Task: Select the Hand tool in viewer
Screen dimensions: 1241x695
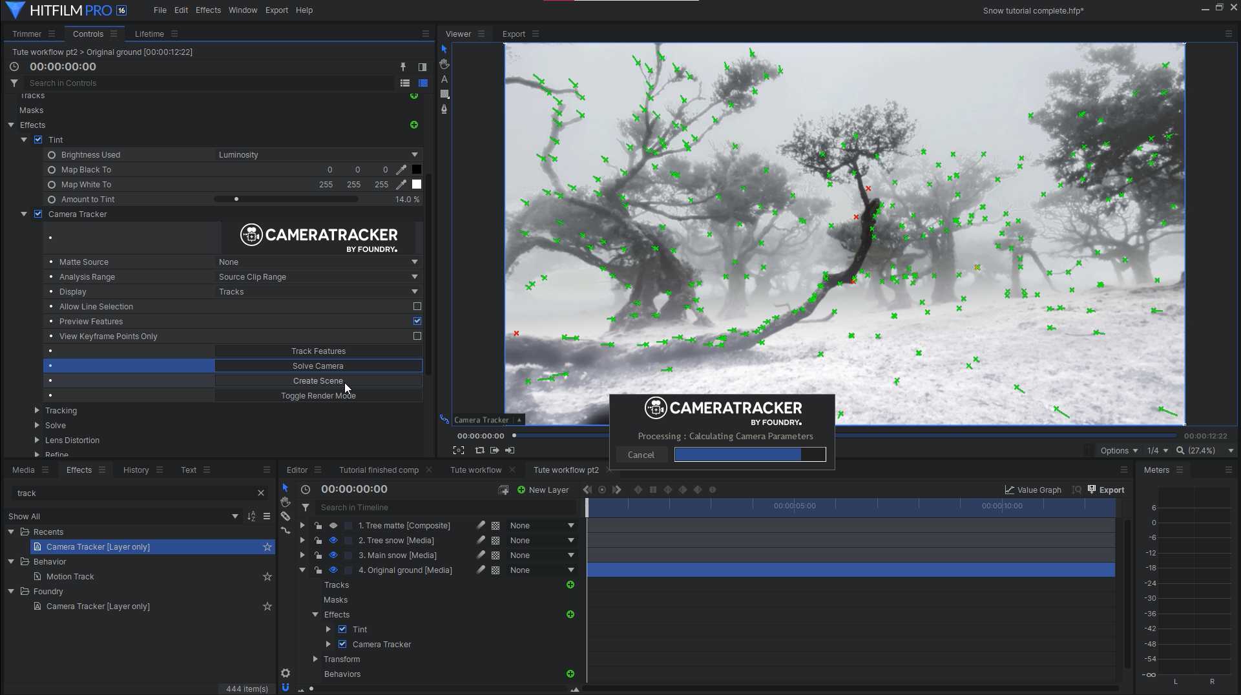Action: coord(444,64)
